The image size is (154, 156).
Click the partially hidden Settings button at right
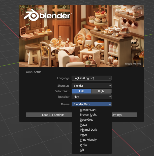(x=125, y=115)
